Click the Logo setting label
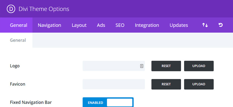The image size is (233, 107). pyautogui.click(x=15, y=66)
